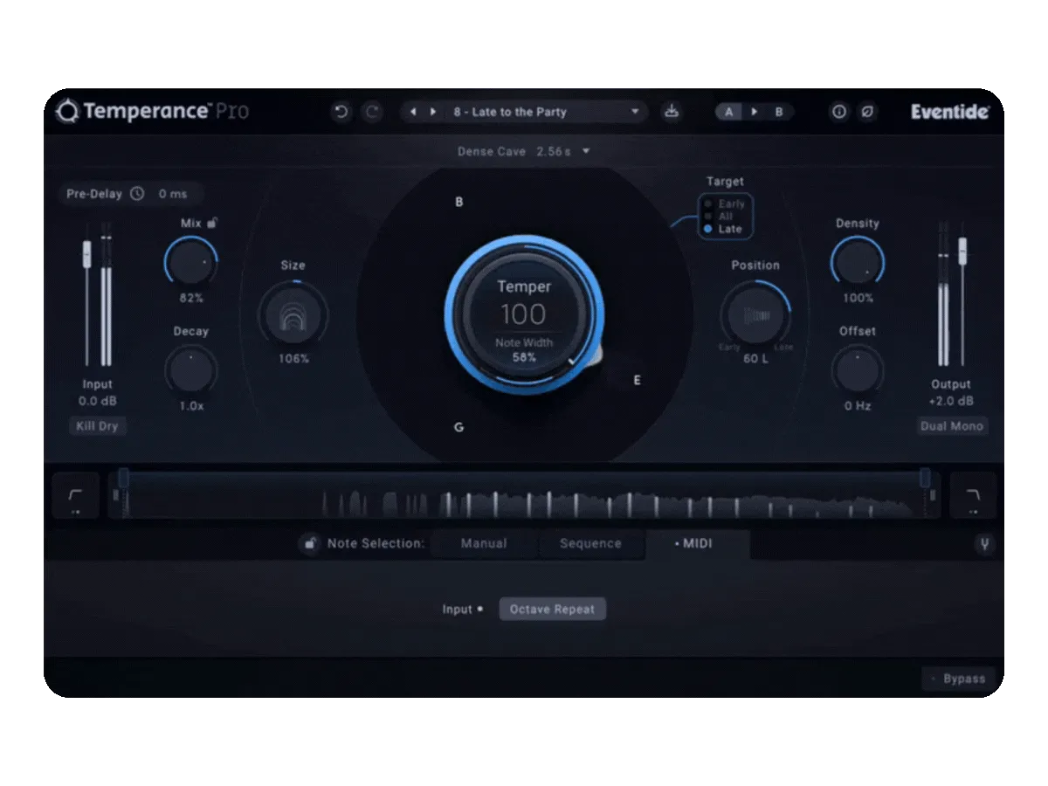
Task: Click the note E on the circle
Action: [637, 381]
